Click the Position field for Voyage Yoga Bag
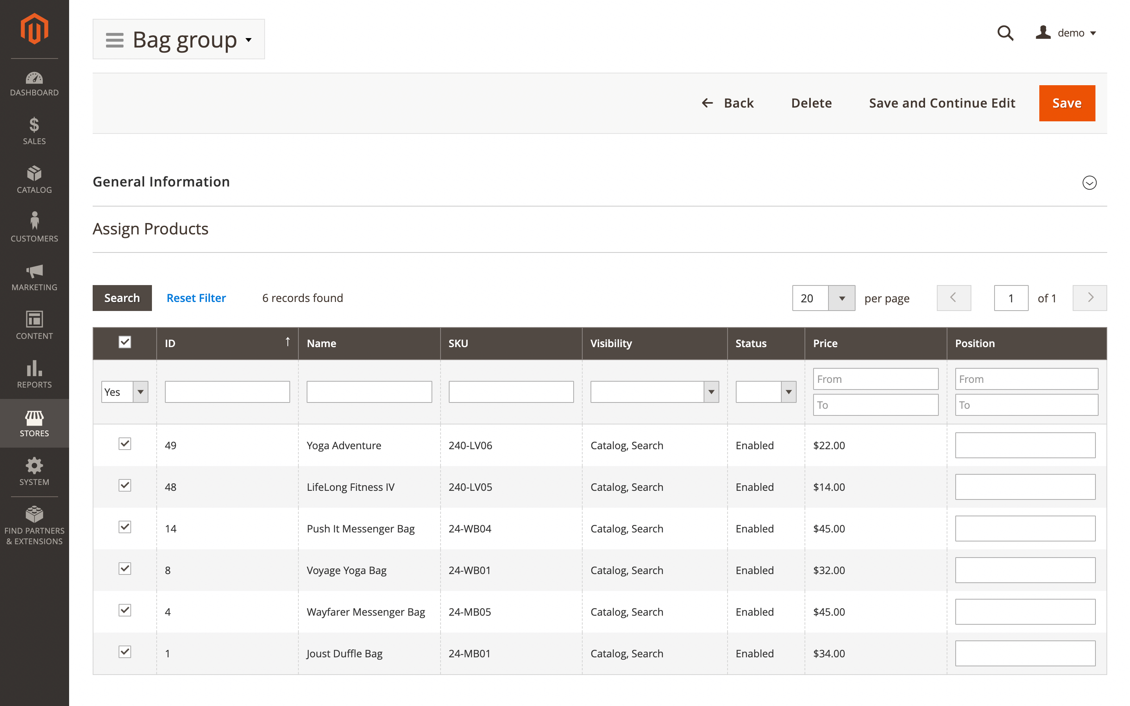 pyautogui.click(x=1025, y=570)
